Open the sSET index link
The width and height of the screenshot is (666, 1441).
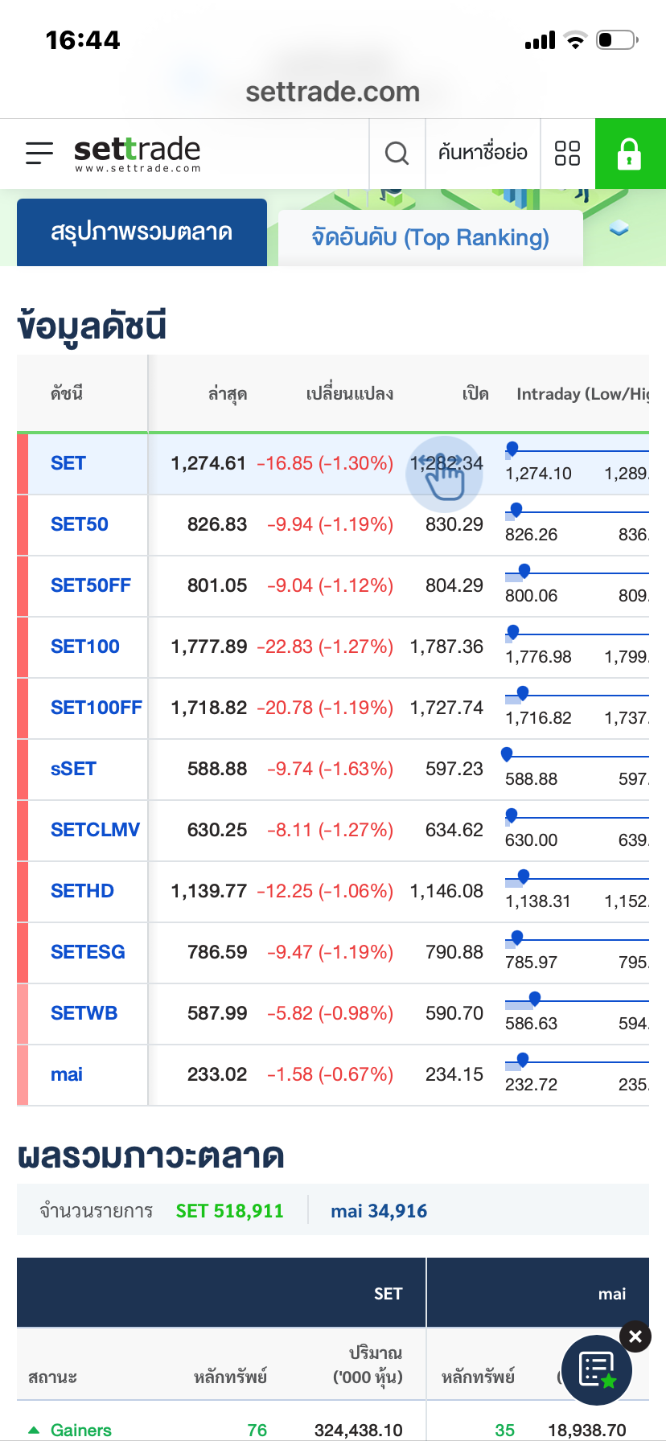tap(73, 769)
